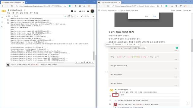Open cell settings gear icon
Image resolution: width=193 pixels, height=108 pixels.
(x=87, y=62)
